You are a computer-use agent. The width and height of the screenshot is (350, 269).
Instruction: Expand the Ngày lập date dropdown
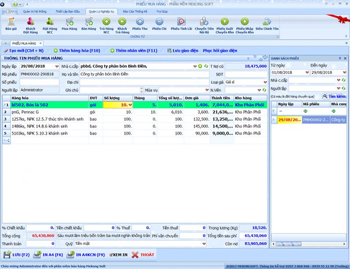[x=56, y=66]
